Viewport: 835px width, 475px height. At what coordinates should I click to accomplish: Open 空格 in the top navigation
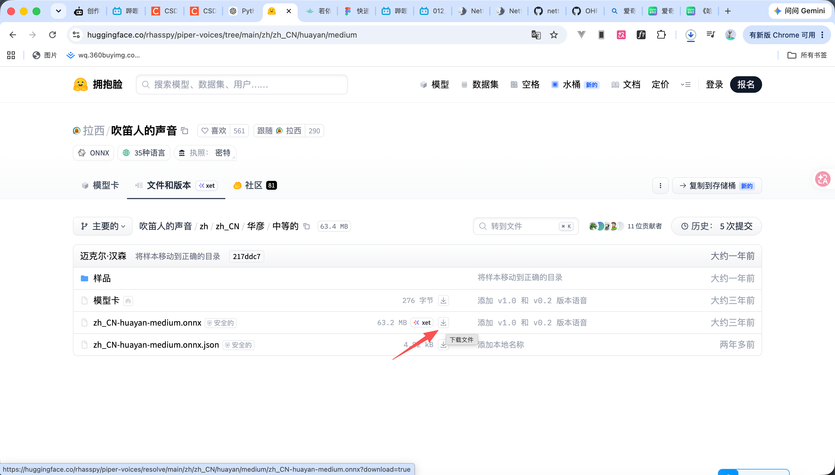click(x=525, y=85)
